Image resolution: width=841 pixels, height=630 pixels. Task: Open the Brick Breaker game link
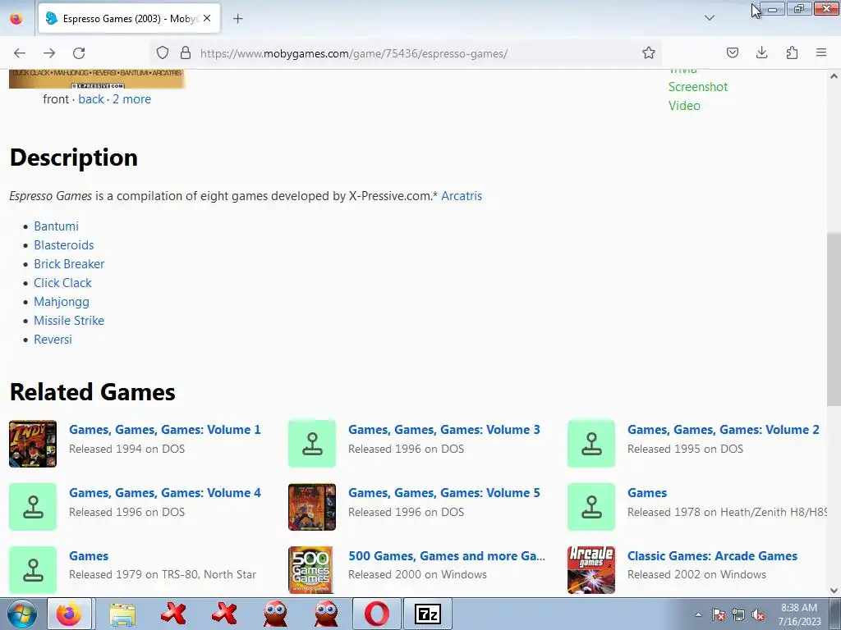[69, 263]
